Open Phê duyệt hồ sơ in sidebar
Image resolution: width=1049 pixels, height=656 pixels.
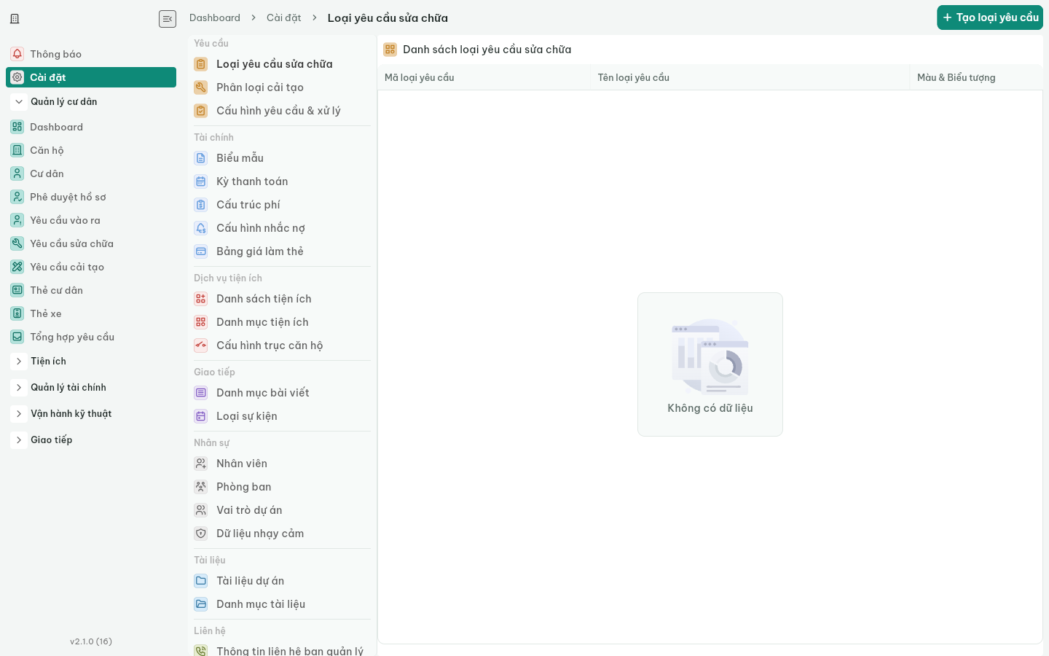click(91, 197)
